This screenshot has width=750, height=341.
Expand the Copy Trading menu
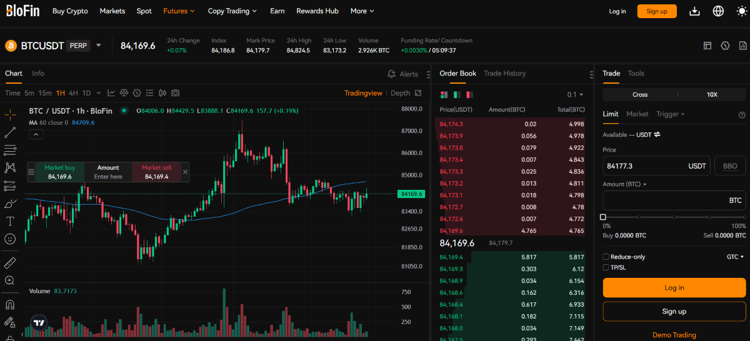tap(232, 11)
